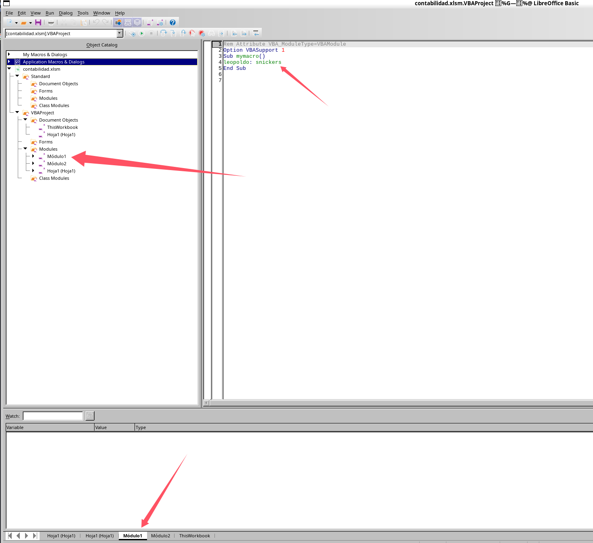Image resolution: width=593 pixels, height=543 pixels.
Task: Select Class Modules under VBAProject
Action: pyautogui.click(x=54, y=178)
